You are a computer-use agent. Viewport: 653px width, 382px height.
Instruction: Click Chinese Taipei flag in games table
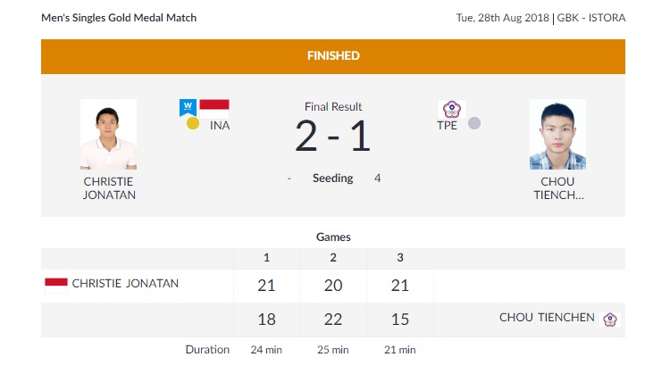click(x=610, y=319)
